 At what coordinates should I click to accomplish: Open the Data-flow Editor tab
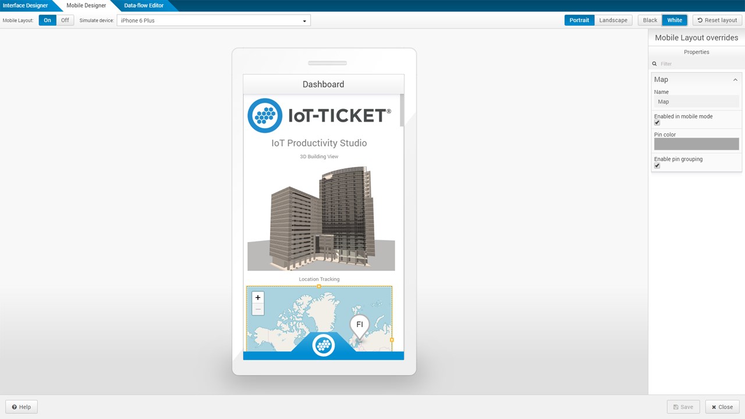point(144,6)
